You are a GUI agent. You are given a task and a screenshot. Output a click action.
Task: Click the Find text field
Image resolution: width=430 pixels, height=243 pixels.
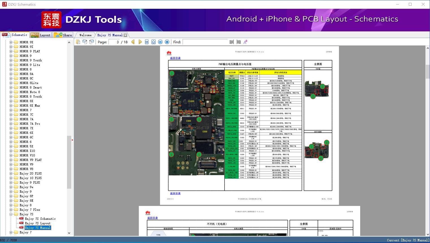point(205,42)
